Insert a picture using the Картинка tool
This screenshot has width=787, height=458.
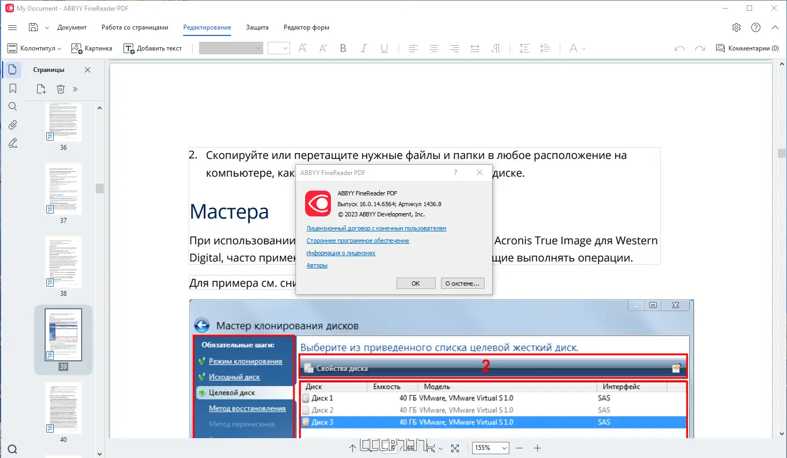(x=91, y=48)
